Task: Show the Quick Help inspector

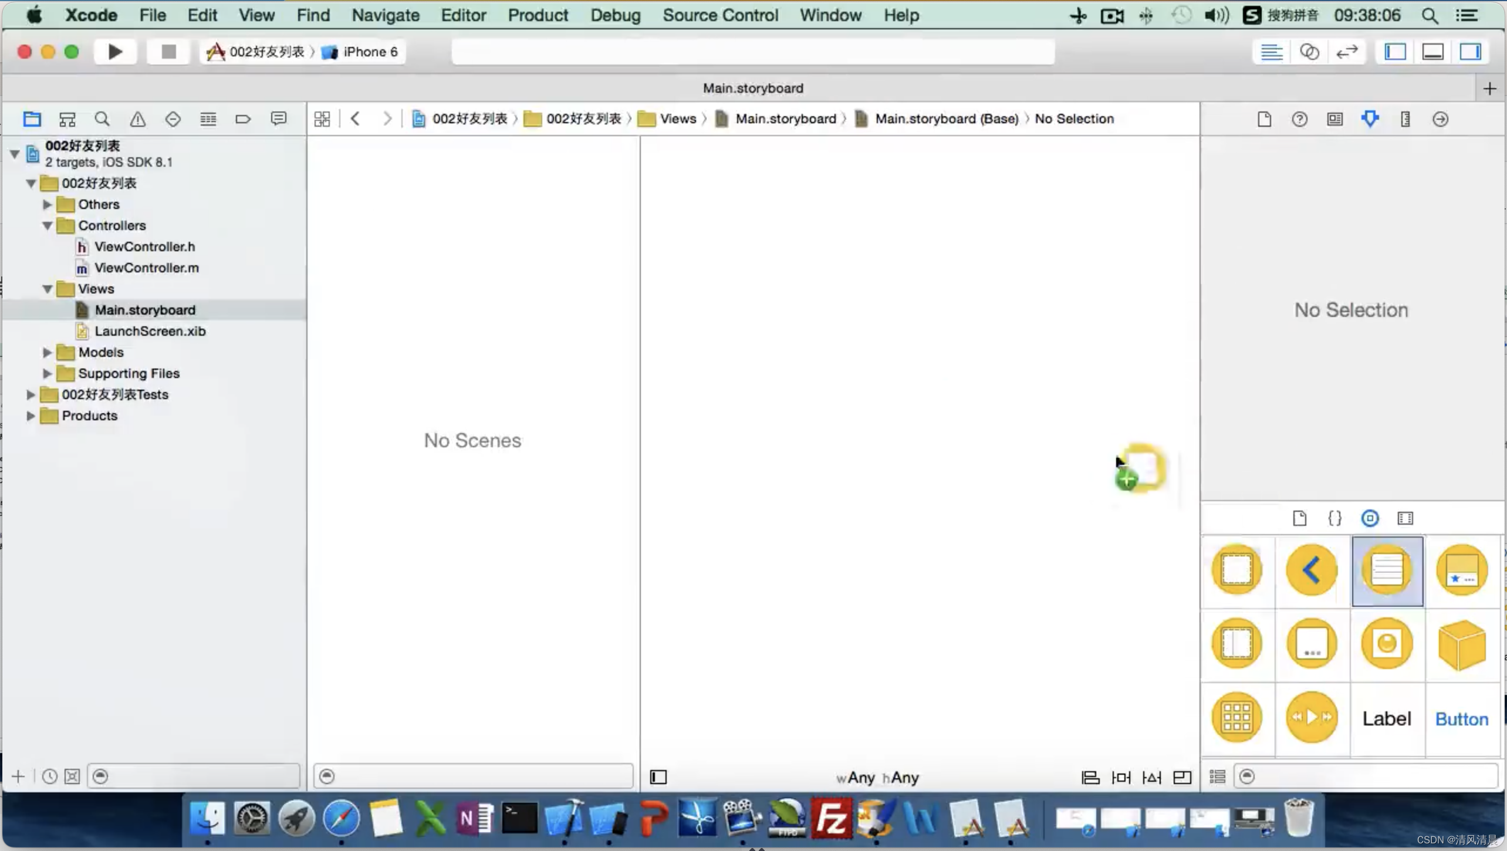Action: point(1299,119)
